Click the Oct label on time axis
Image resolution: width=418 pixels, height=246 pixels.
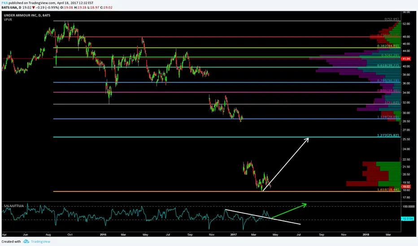point(70,234)
